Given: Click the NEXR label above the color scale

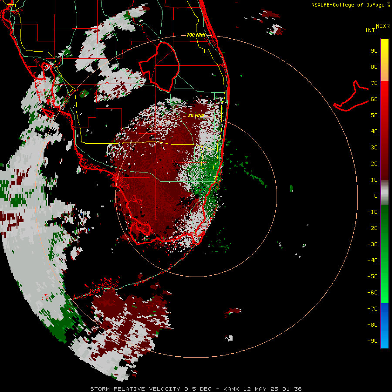Looking at the screenshot, I should coord(383,26).
